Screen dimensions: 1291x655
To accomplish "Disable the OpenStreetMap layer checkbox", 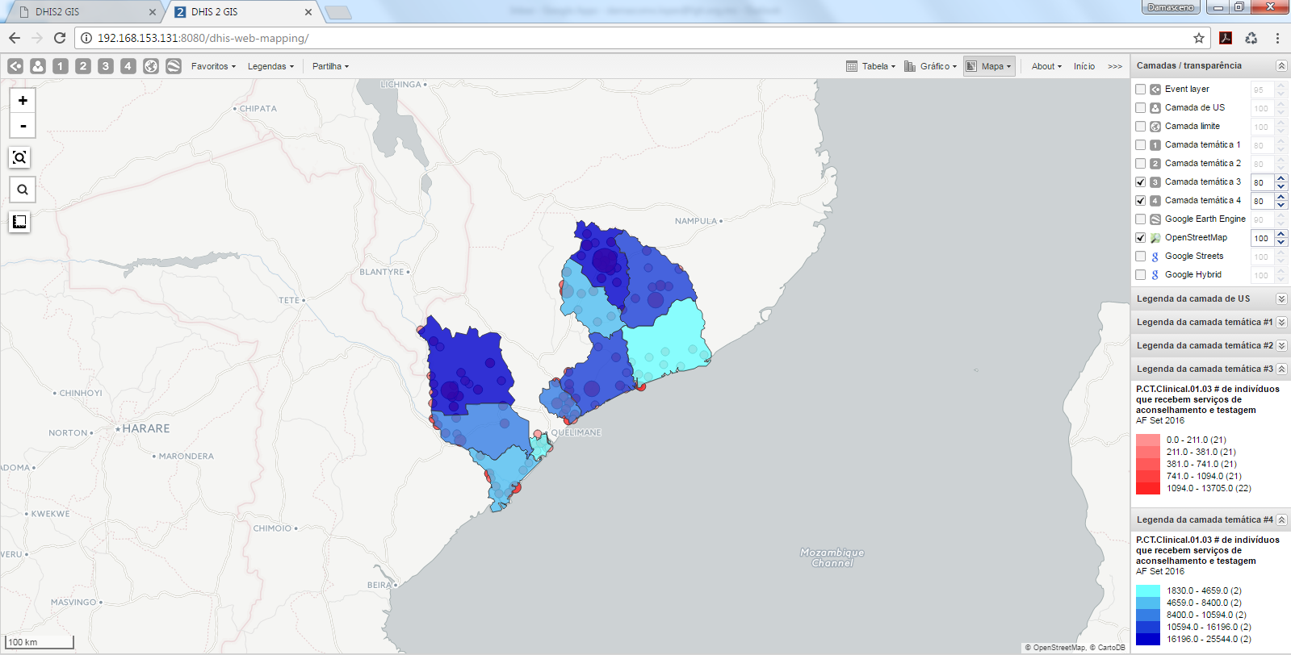I will click(x=1141, y=238).
